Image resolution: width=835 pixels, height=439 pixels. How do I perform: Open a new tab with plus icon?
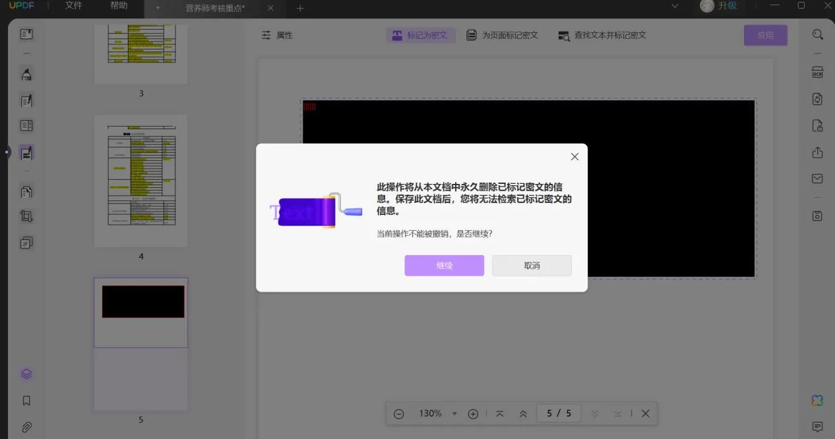tap(300, 8)
